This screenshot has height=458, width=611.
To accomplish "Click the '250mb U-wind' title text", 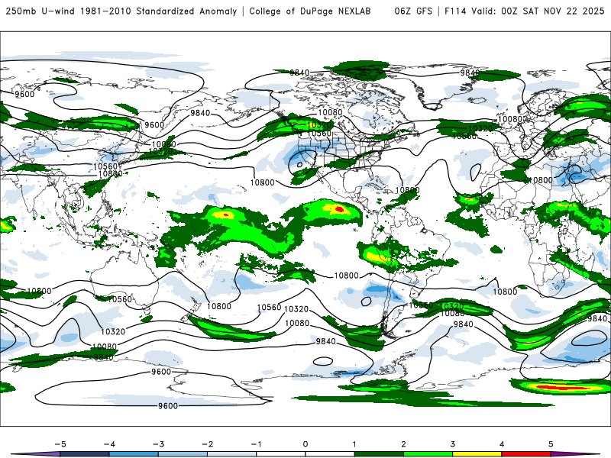I will click(x=40, y=11).
